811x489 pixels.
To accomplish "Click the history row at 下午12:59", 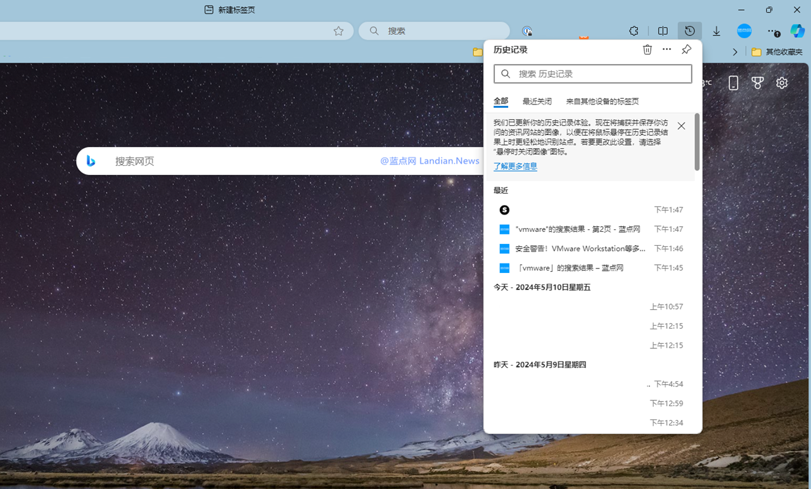I will coord(591,403).
